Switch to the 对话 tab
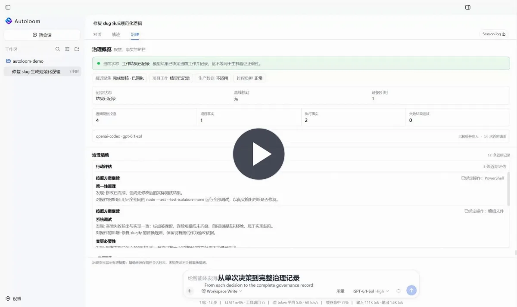517x307 pixels. coord(97,34)
